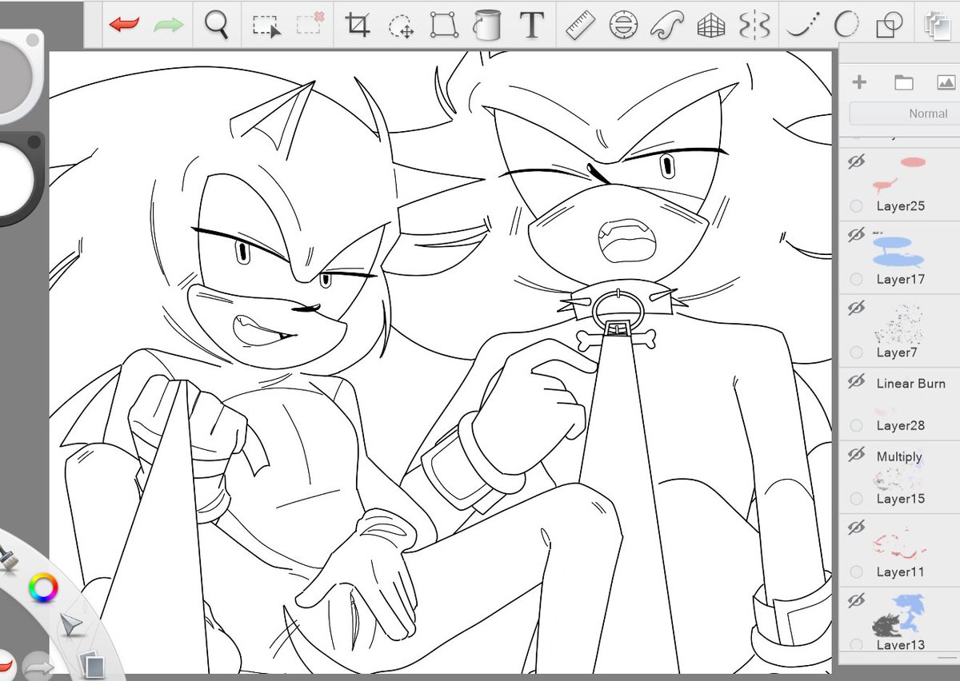Select the Quick Transform tool
Screen dimensions: 960x681
tap(401, 26)
